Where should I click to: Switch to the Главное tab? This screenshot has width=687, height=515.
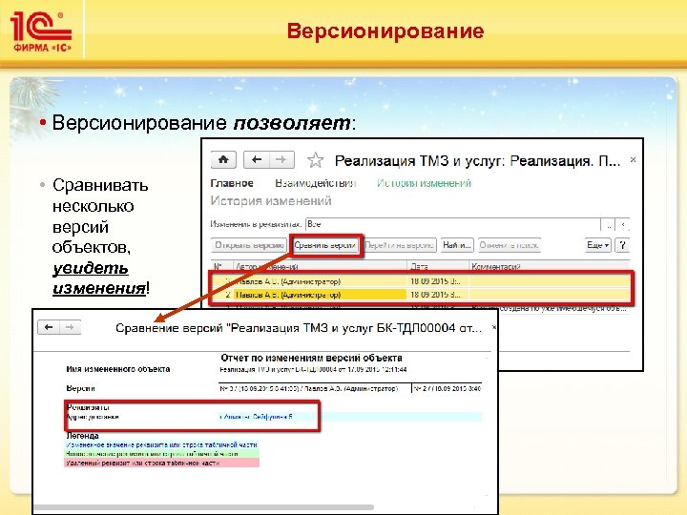pyautogui.click(x=232, y=183)
